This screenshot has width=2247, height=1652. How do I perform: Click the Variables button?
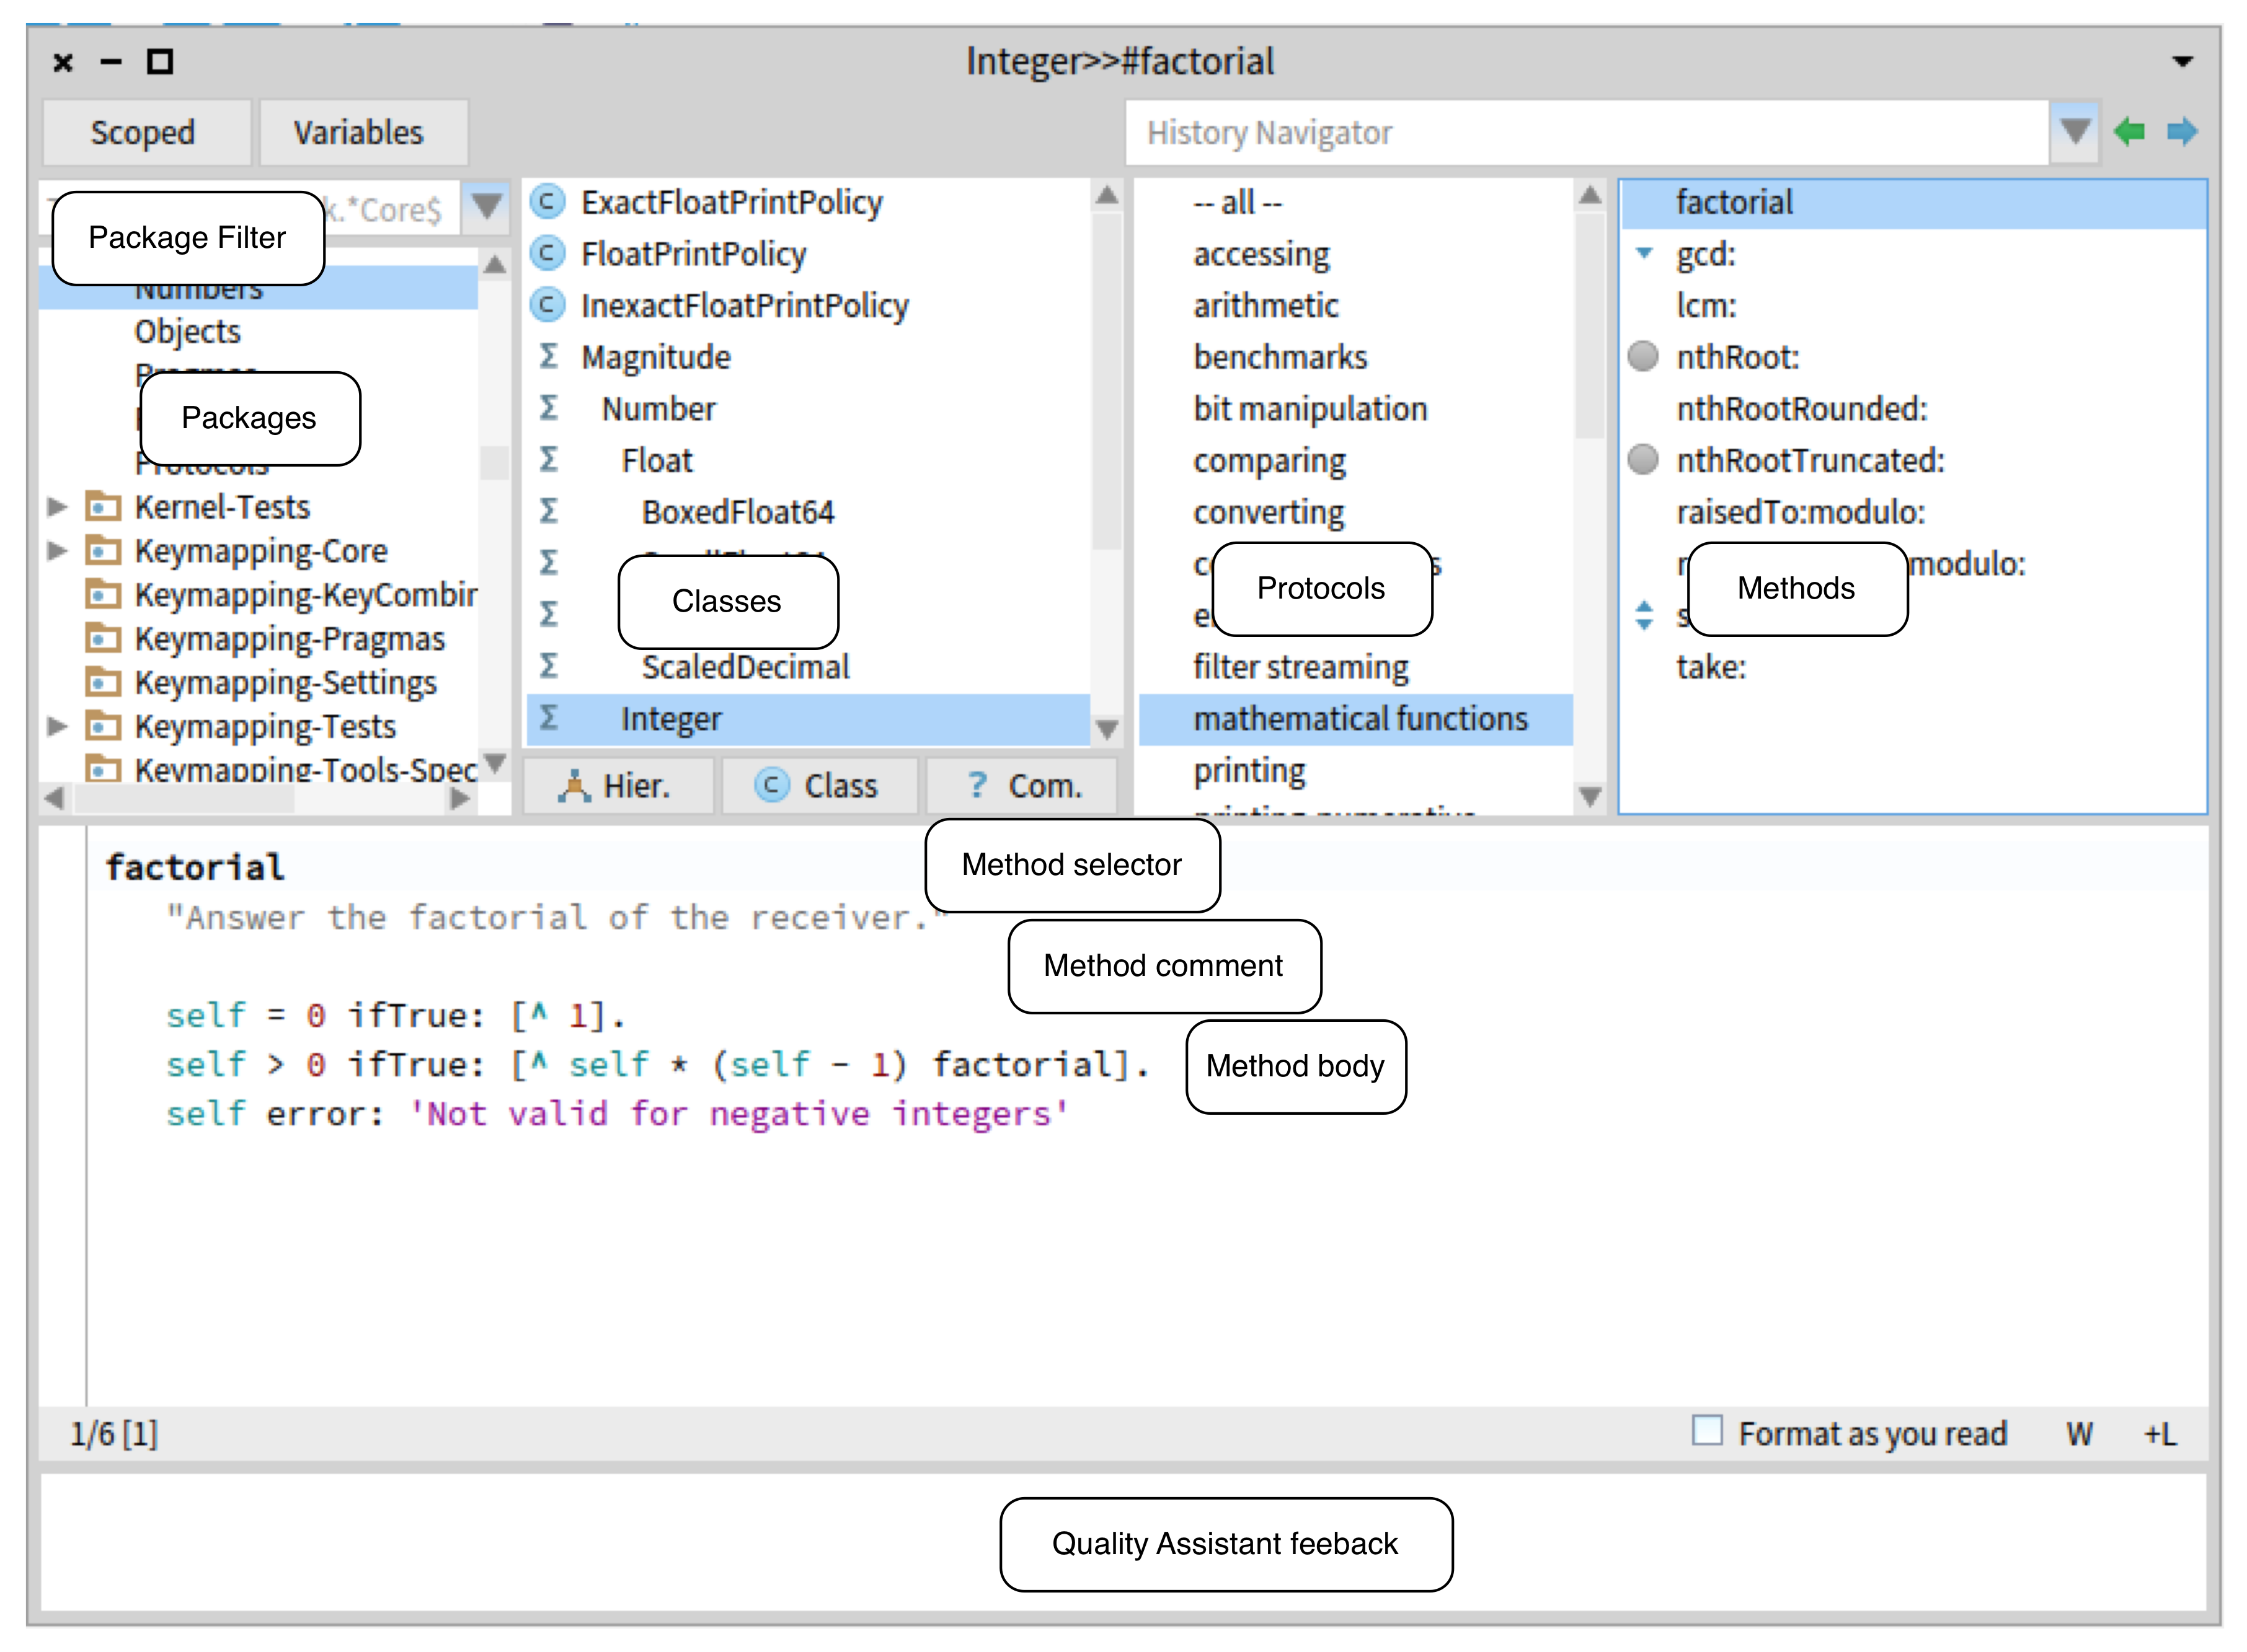pos(363,132)
